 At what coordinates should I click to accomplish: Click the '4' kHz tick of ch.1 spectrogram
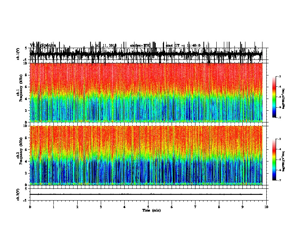pyautogui.click(x=26, y=99)
